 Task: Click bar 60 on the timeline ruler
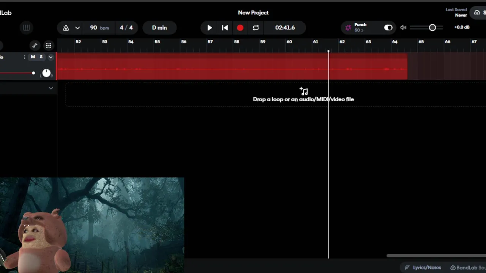coord(289,42)
